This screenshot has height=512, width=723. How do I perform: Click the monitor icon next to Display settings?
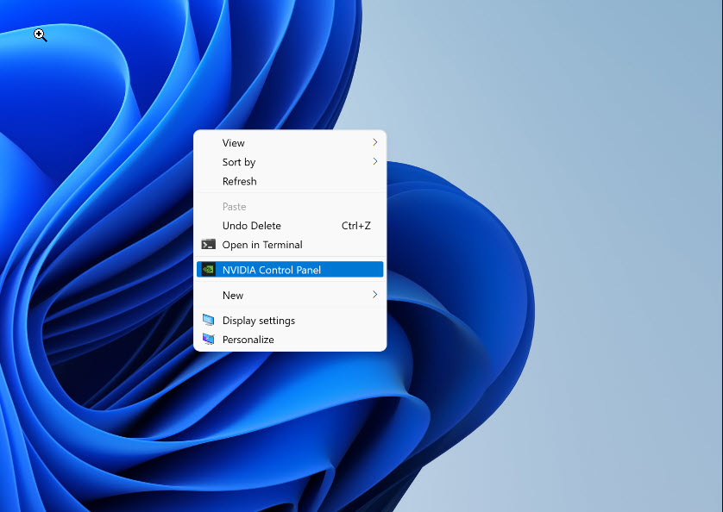pos(208,321)
